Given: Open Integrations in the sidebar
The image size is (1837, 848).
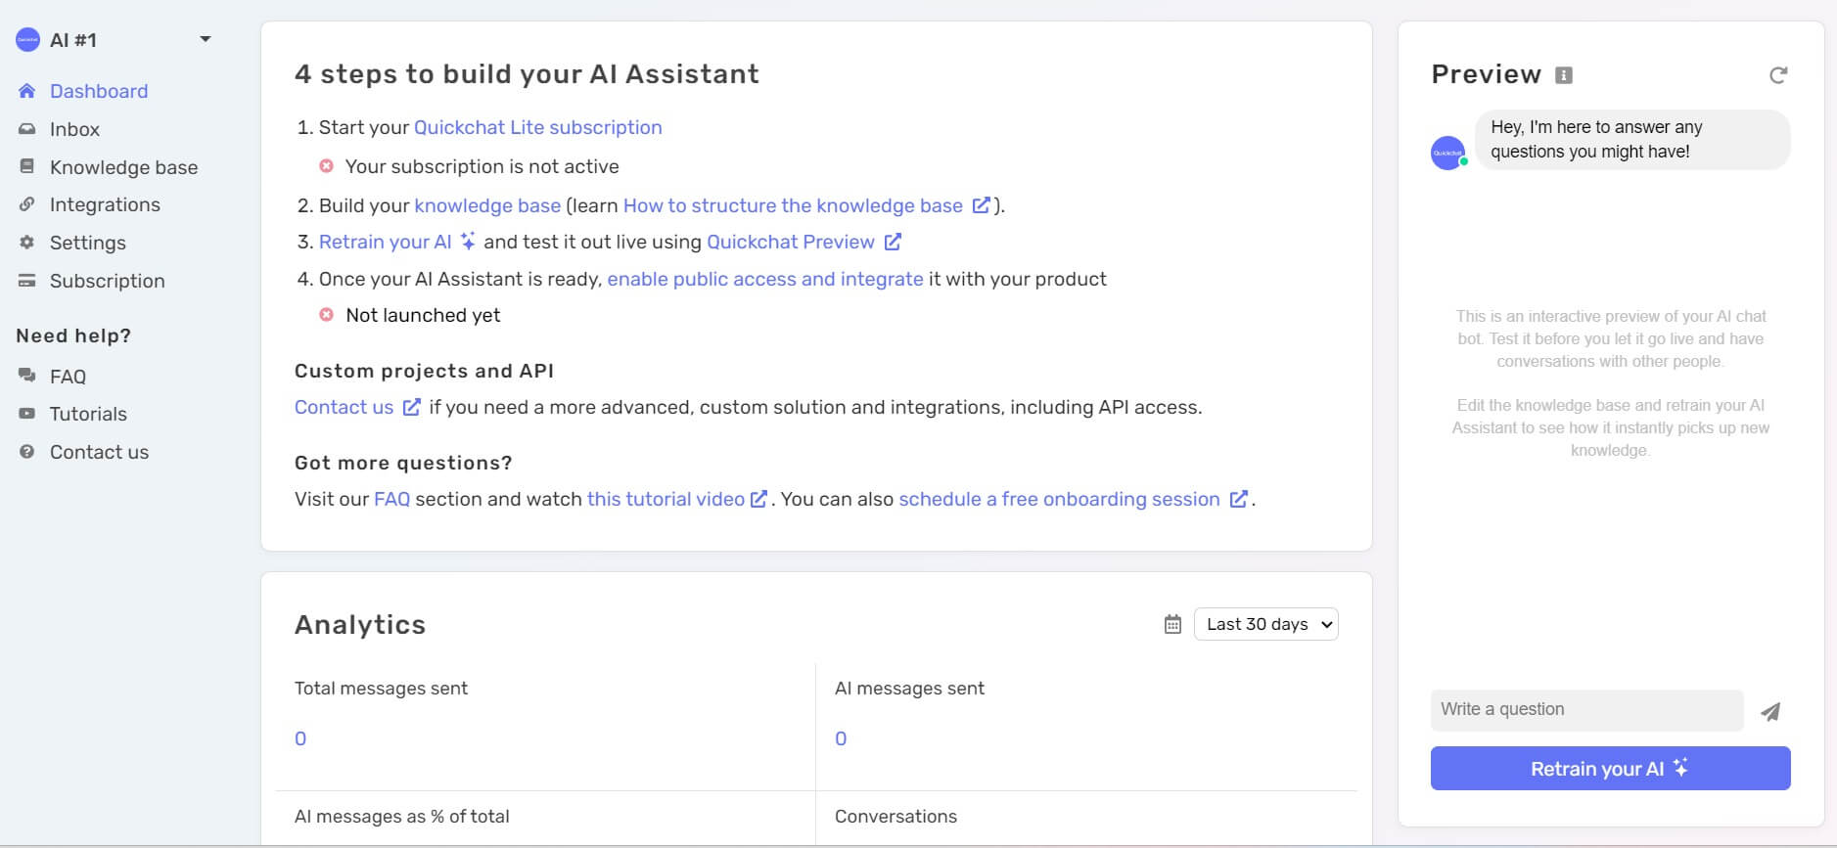Looking at the screenshot, I should pos(105,204).
